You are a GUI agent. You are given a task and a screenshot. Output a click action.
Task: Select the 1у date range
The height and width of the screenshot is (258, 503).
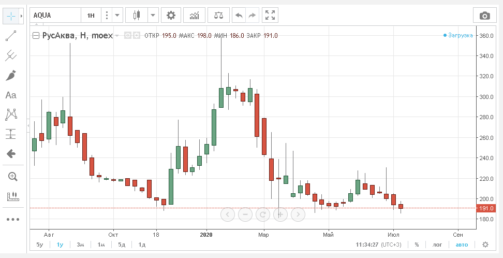pos(60,245)
